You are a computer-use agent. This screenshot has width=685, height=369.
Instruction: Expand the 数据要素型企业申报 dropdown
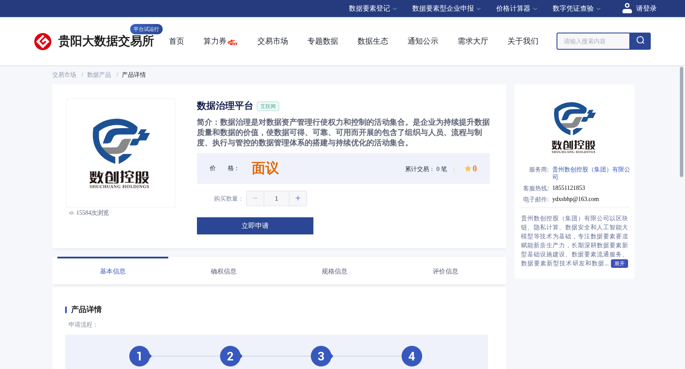(x=447, y=9)
